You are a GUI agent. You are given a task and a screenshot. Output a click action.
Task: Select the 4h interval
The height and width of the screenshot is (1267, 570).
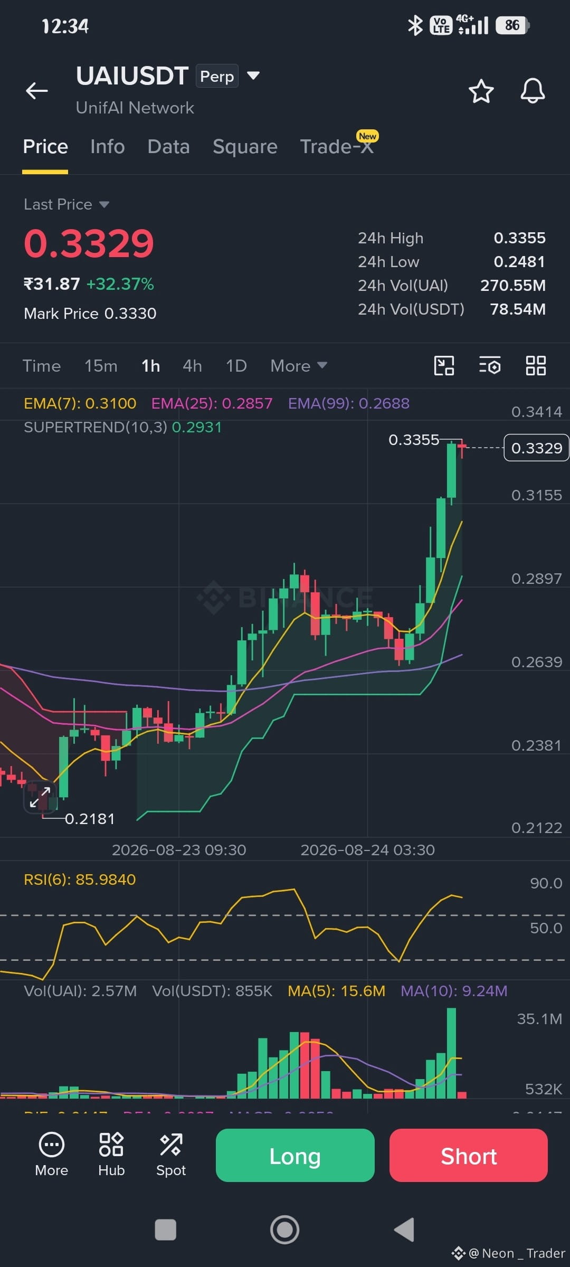click(192, 365)
